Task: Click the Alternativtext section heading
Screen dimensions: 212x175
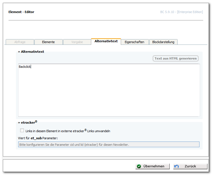Action: click(31, 52)
